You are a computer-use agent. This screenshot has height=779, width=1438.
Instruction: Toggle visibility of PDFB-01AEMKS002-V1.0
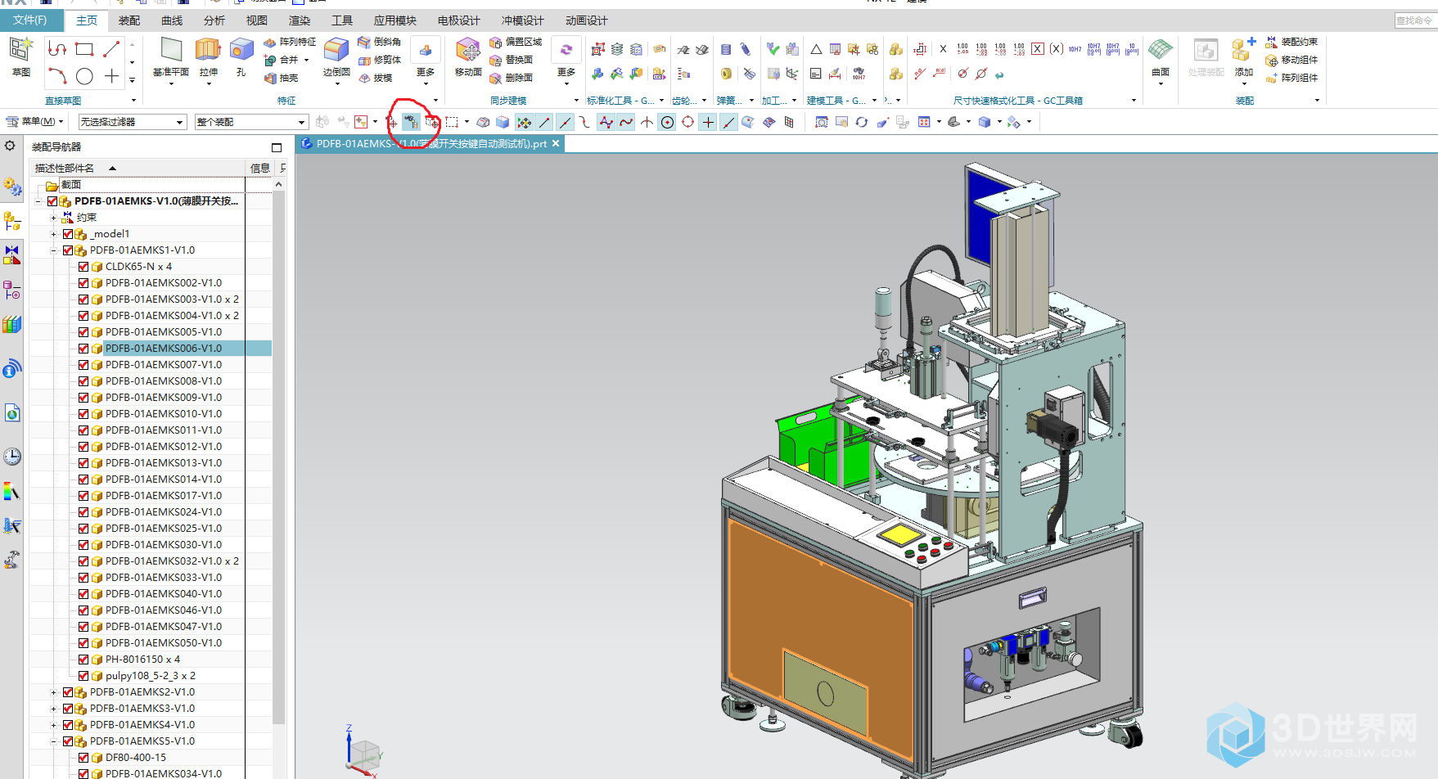click(83, 283)
